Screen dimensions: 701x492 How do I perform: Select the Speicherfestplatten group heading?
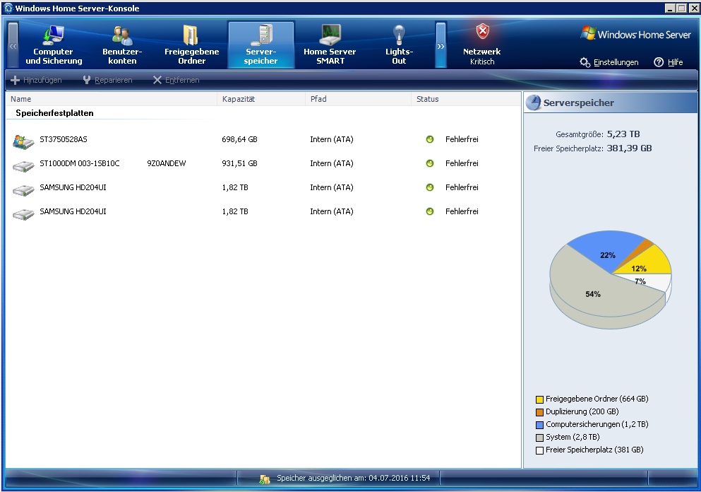pos(54,113)
